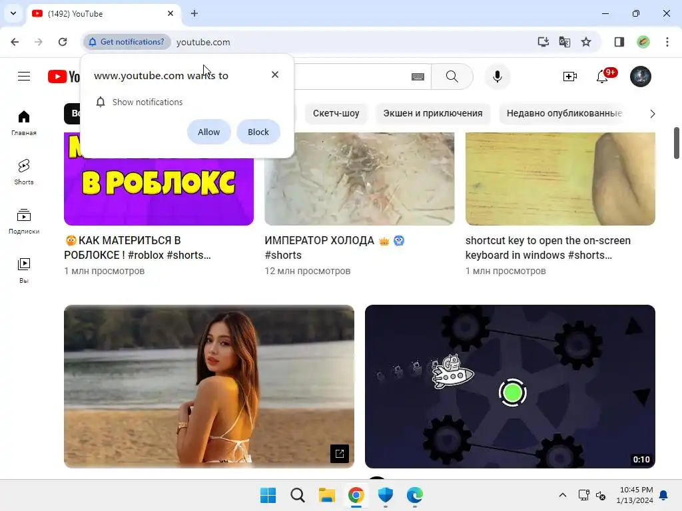Open the on-screen keyboard in search box

tap(418, 77)
